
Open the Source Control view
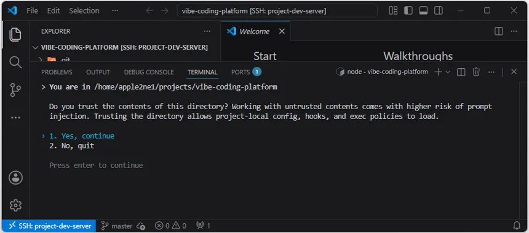click(15, 90)
